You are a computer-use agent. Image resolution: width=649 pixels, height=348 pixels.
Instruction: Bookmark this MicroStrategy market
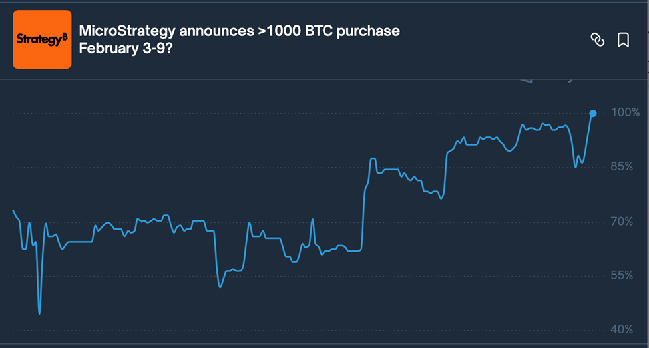623,40
